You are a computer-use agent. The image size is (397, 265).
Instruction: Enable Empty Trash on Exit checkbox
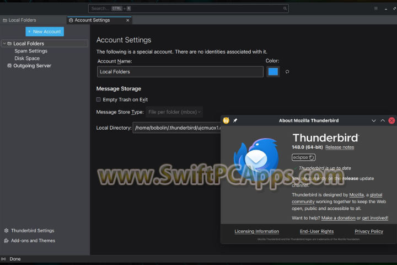coord(98,99)
